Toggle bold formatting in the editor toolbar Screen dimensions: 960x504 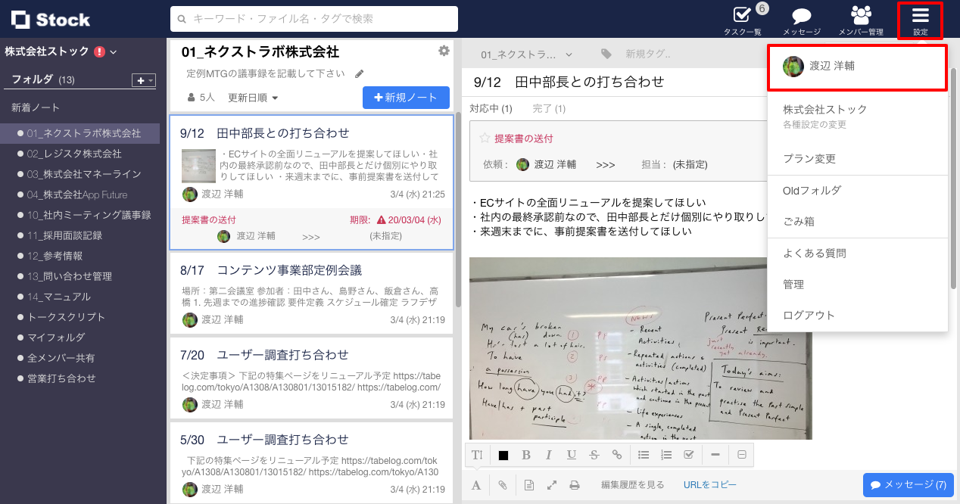pos(526,455)
